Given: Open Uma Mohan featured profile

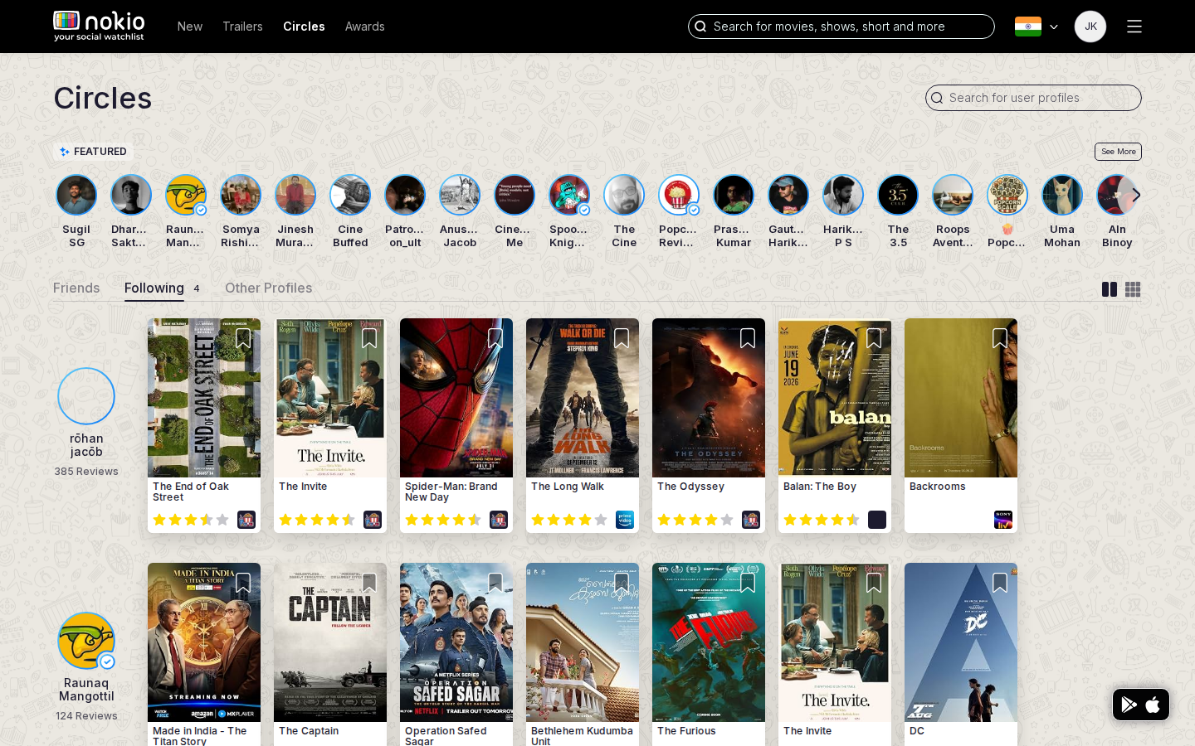Looking at the screenshot, I should (x=1062, y=195).
